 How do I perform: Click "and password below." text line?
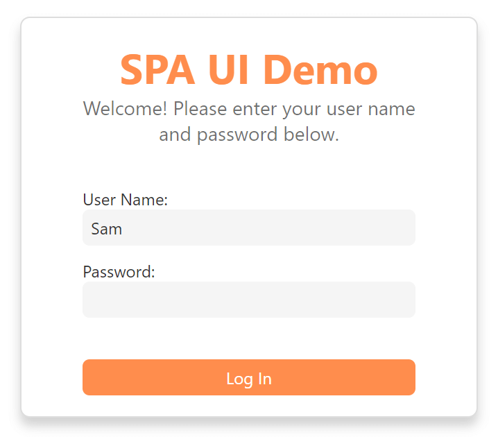pyautogui.click(x=248, y=134)
